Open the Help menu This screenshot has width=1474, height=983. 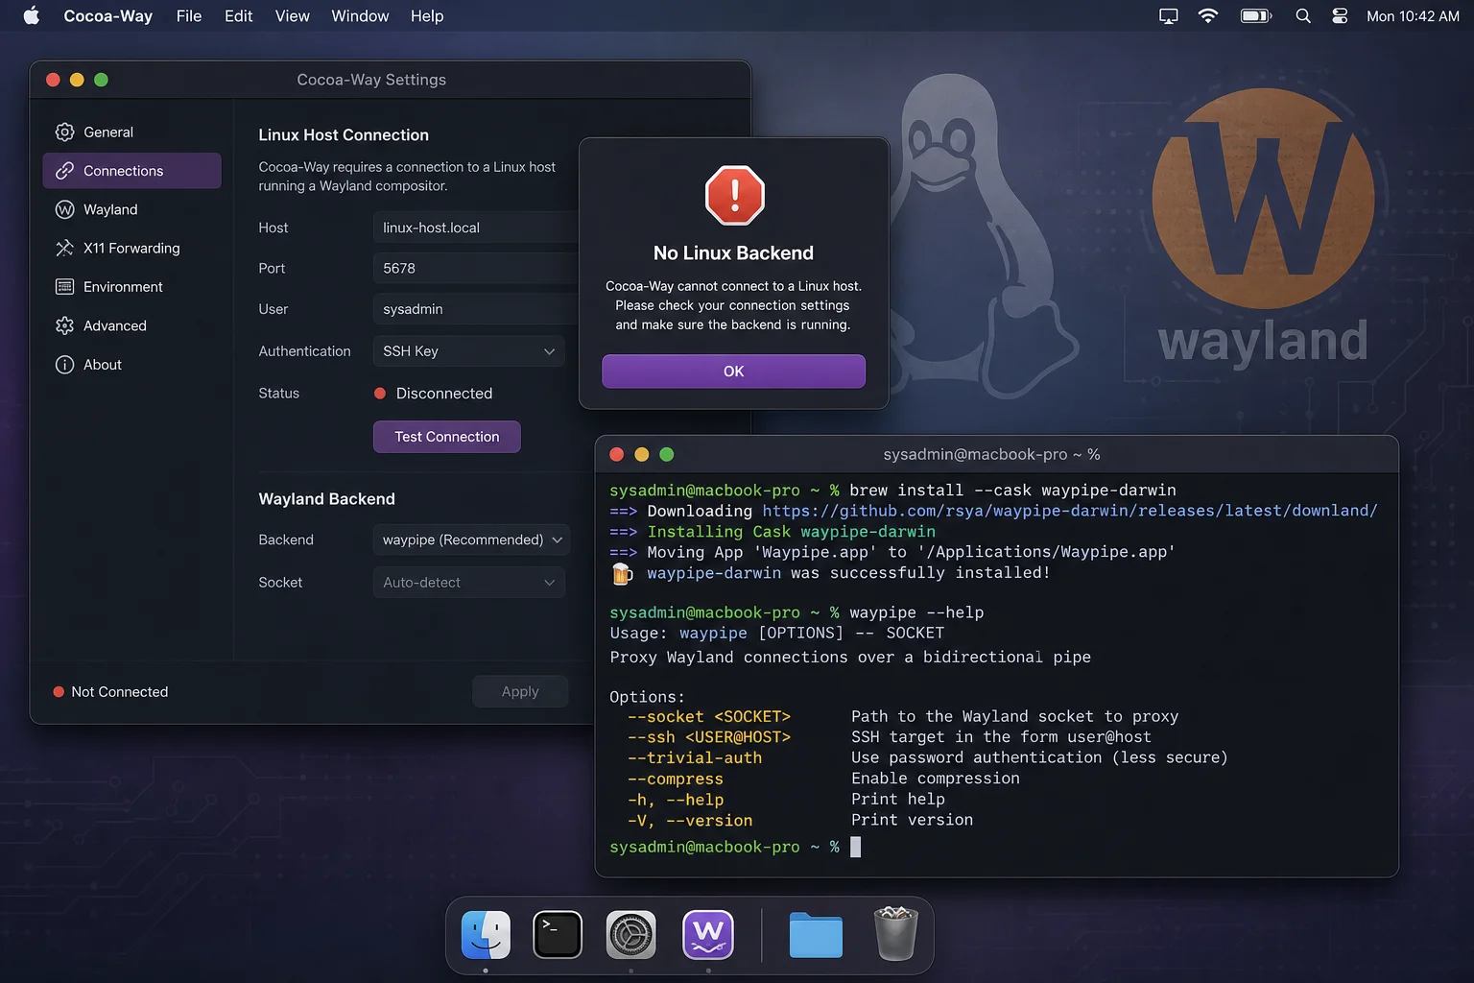click(427, 15)
